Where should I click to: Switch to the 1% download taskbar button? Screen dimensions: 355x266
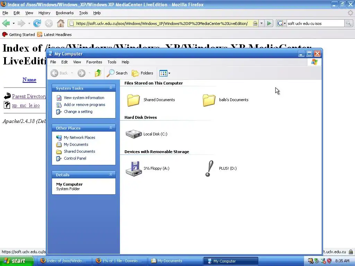pos(120,261)
